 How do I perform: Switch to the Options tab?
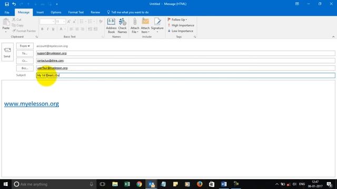coord(56,13)
